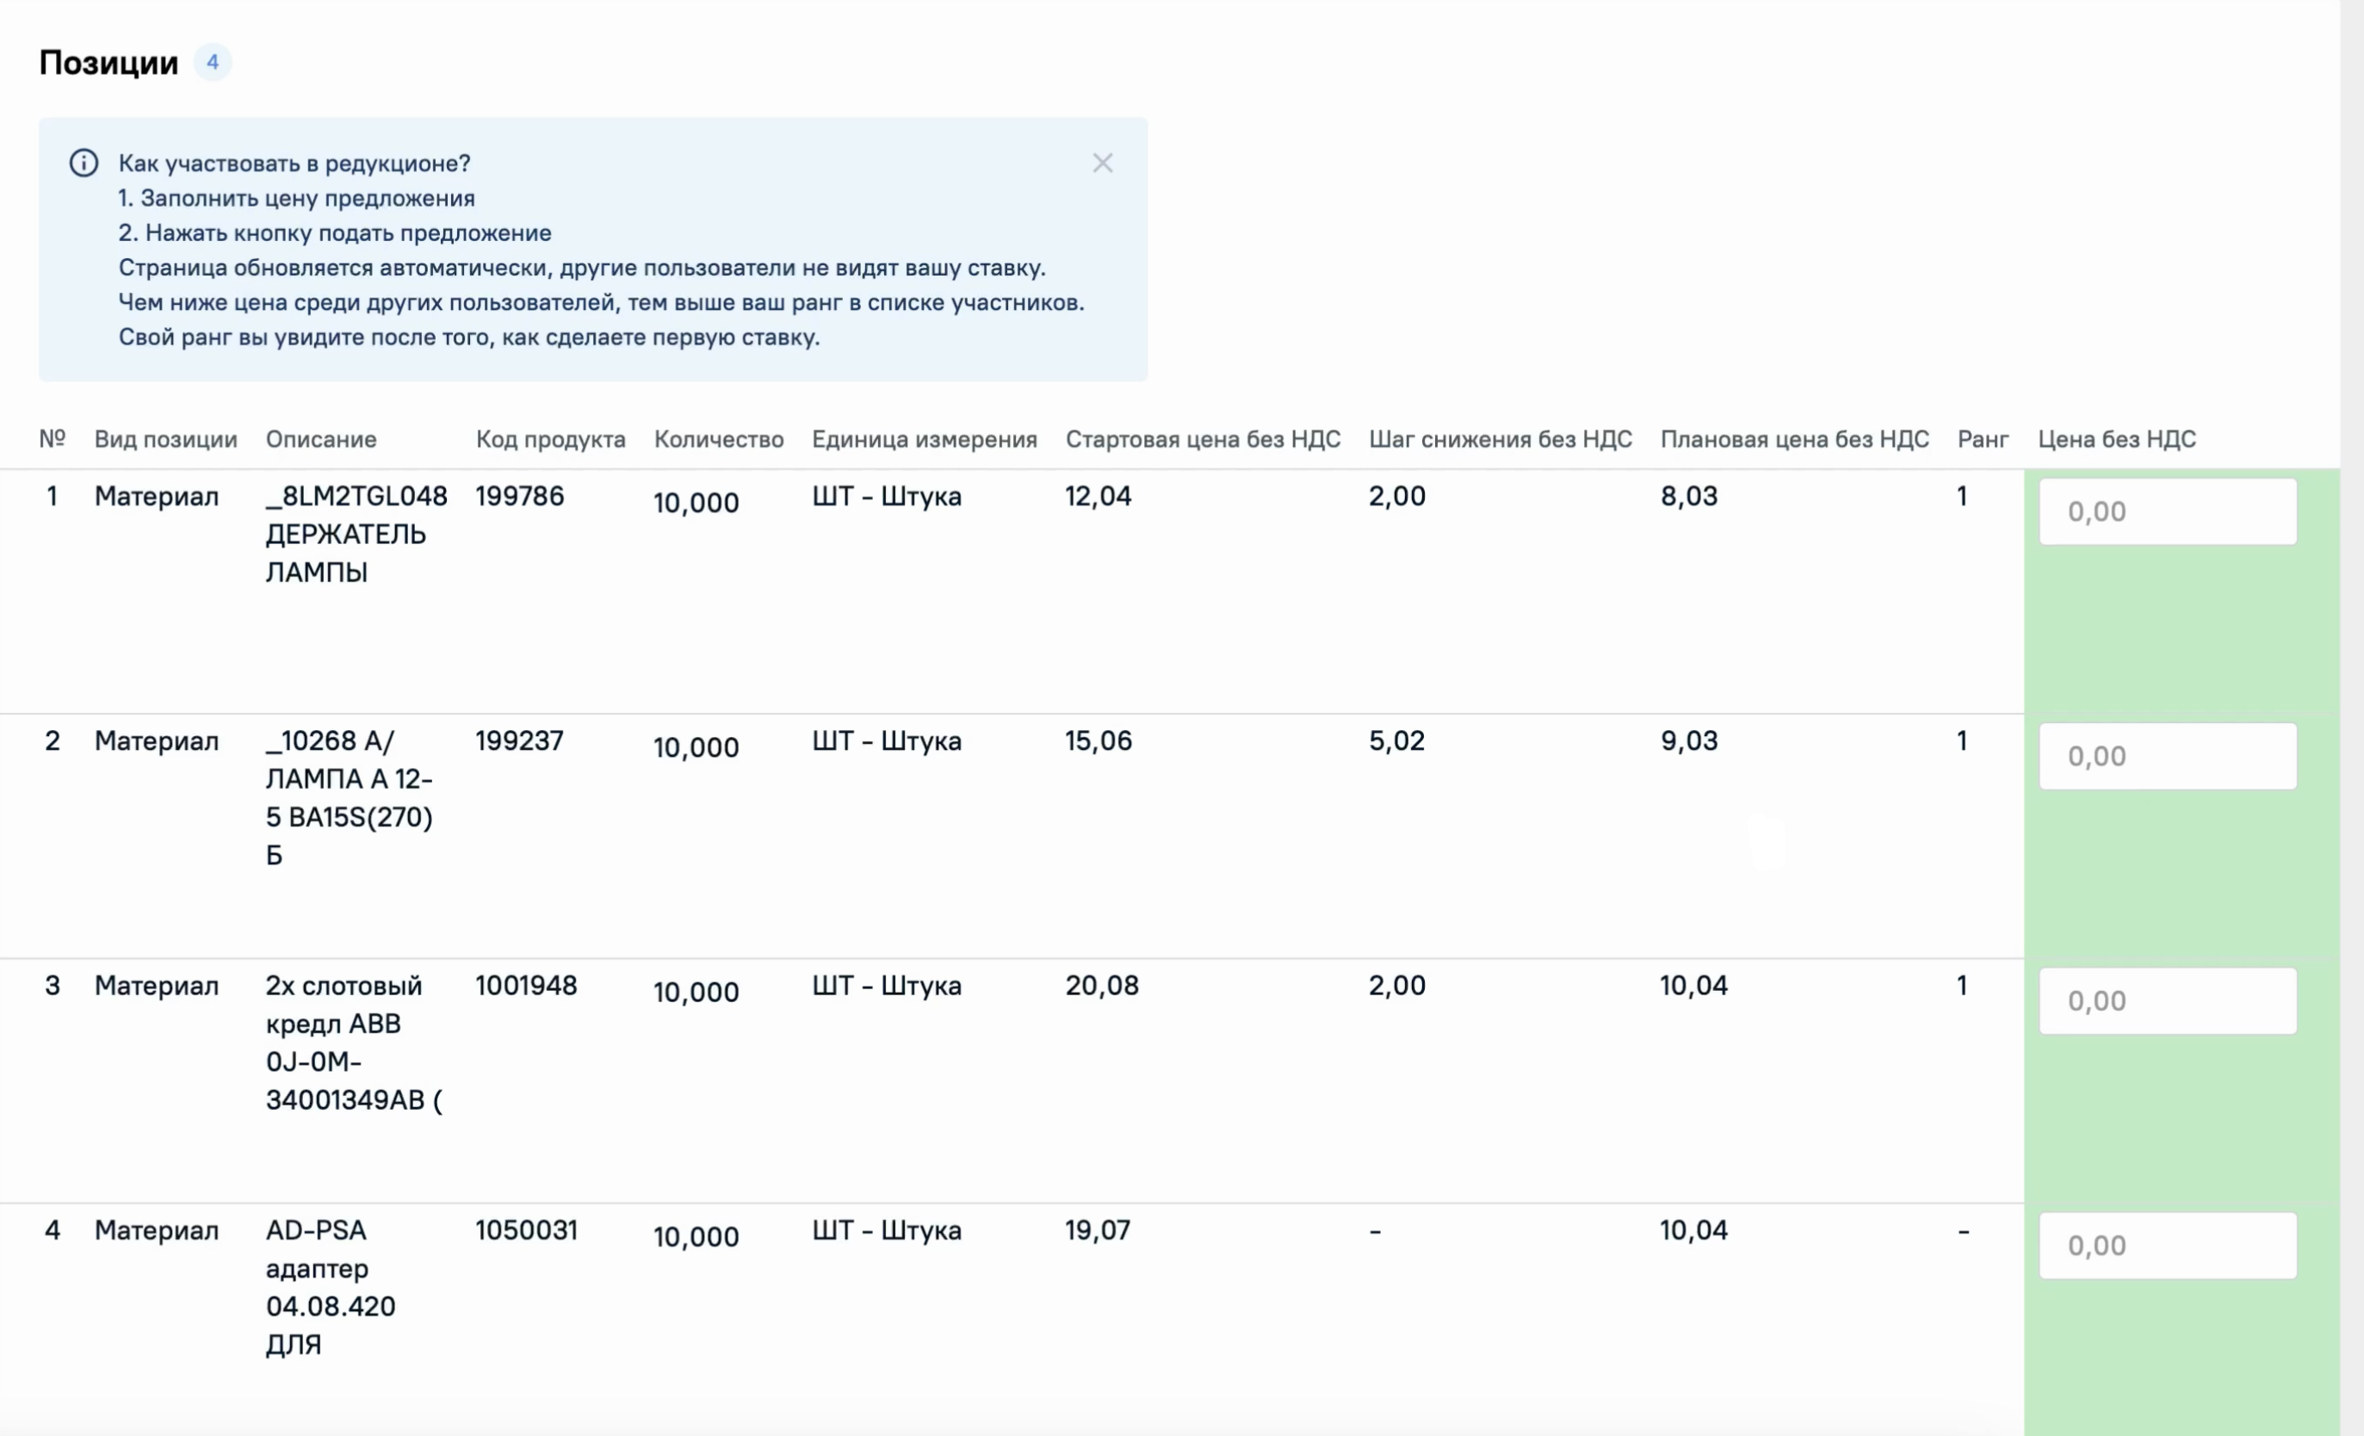The image size is (2364, 1436).
Task: Click starting price 15,06
Action: click(1098, 740)
